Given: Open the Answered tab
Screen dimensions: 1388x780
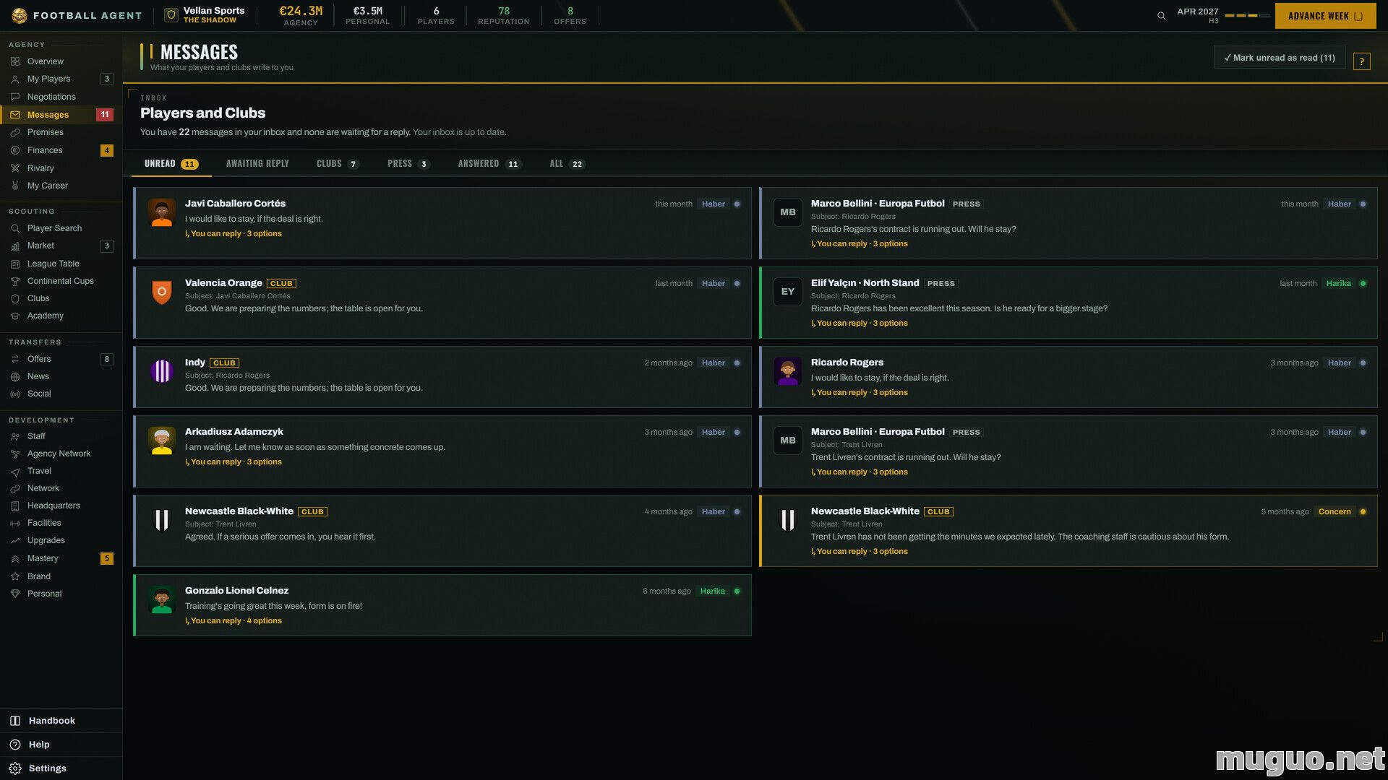Looking at the screenshot, I should click(x=489, y=164).
